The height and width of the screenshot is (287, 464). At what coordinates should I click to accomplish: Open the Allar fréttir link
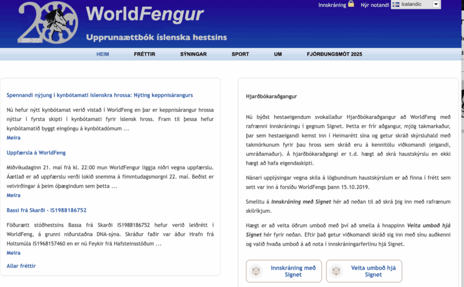21,266
